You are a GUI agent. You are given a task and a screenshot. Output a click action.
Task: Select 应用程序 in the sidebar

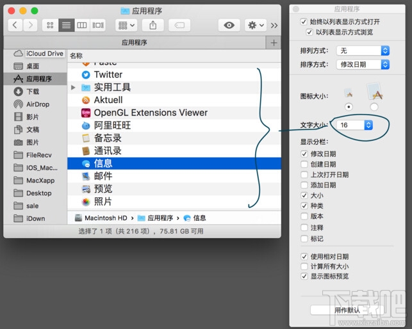(35, 79)
